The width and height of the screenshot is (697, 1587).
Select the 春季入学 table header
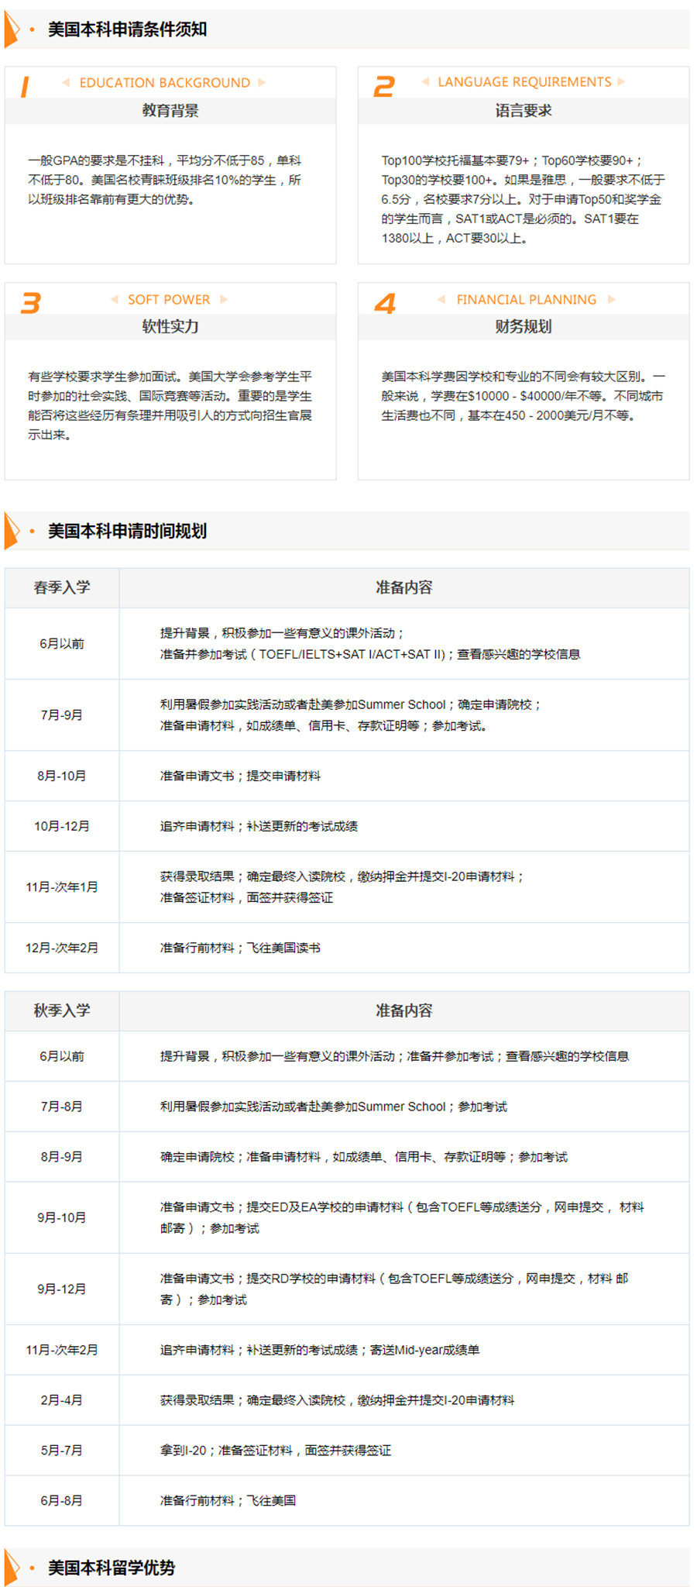pos(62,587)
